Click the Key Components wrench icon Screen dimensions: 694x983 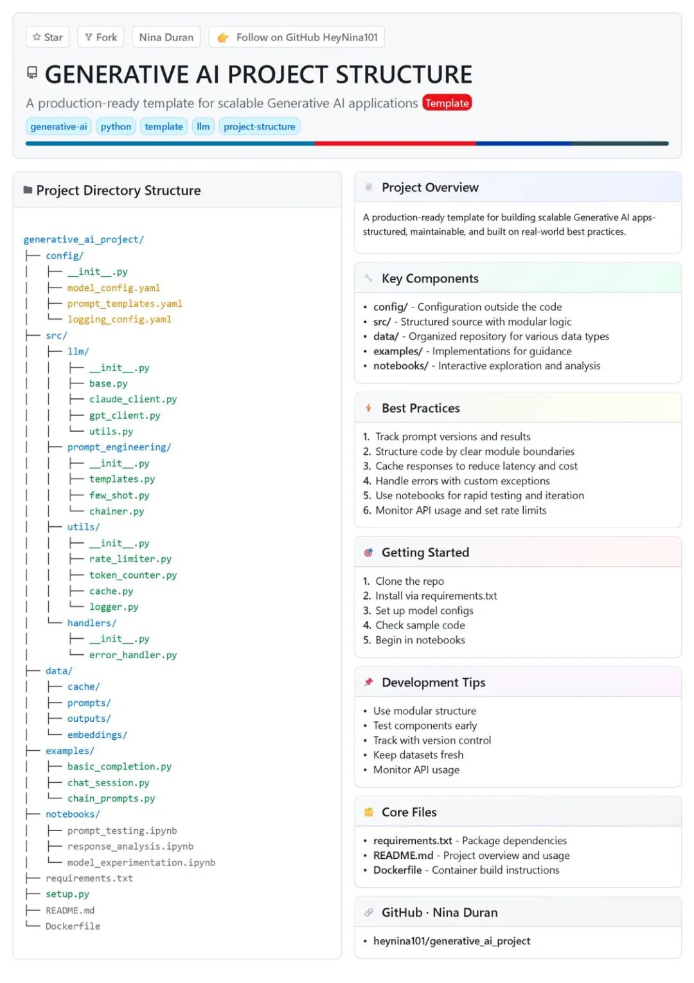(369, 278)
